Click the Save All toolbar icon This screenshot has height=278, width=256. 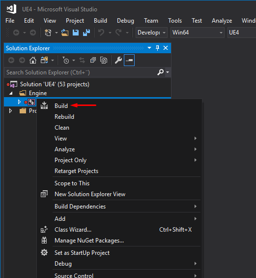86,33
